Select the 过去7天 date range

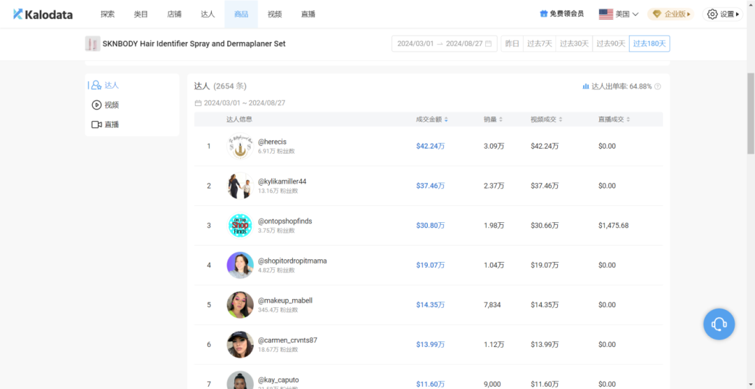coord(539,44)
